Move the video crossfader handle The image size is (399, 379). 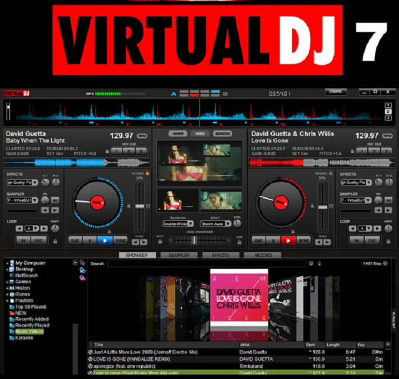click(194, 240)
